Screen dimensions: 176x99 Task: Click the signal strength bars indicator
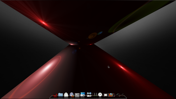click(92, 93)
